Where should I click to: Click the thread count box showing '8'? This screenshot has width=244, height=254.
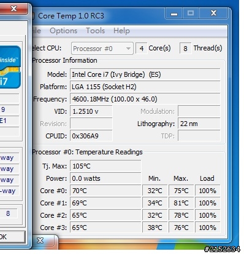185,49
